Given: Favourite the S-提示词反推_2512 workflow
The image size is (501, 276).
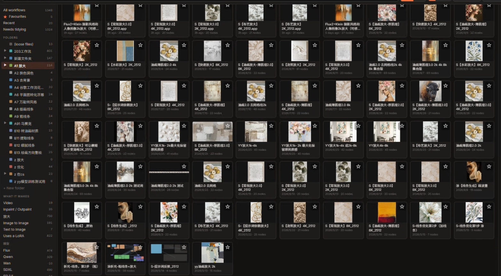Looking at the screenshot, I should (x=184, y=247).
